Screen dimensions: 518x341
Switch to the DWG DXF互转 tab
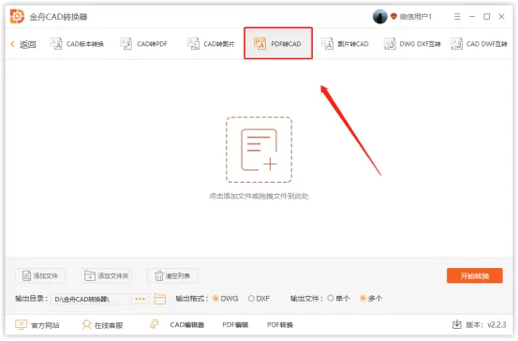pyautogui.click(x=412, y=44)
